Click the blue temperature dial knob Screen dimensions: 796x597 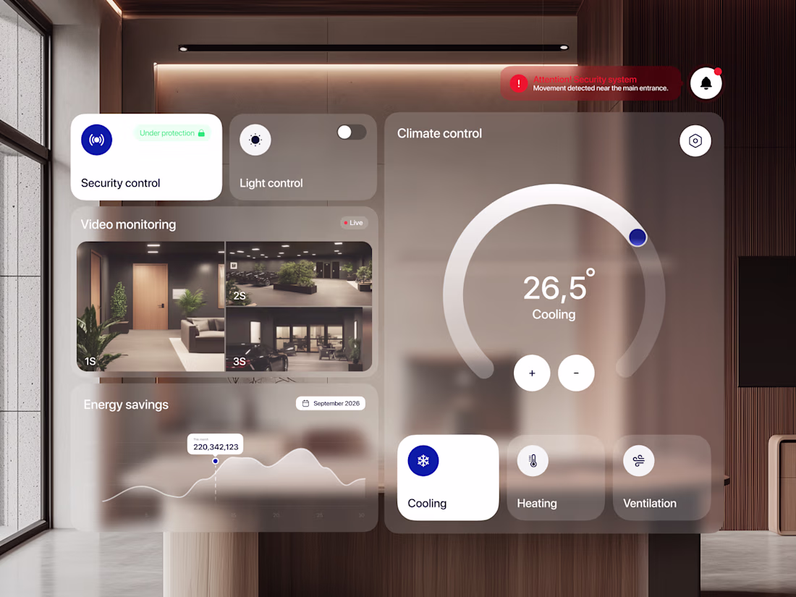(638, 237)
